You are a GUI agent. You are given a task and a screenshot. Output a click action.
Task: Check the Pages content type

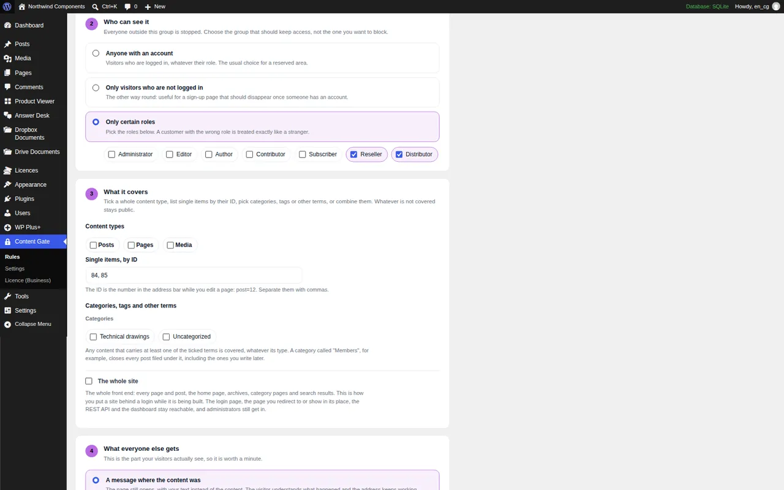click(131, 245)
